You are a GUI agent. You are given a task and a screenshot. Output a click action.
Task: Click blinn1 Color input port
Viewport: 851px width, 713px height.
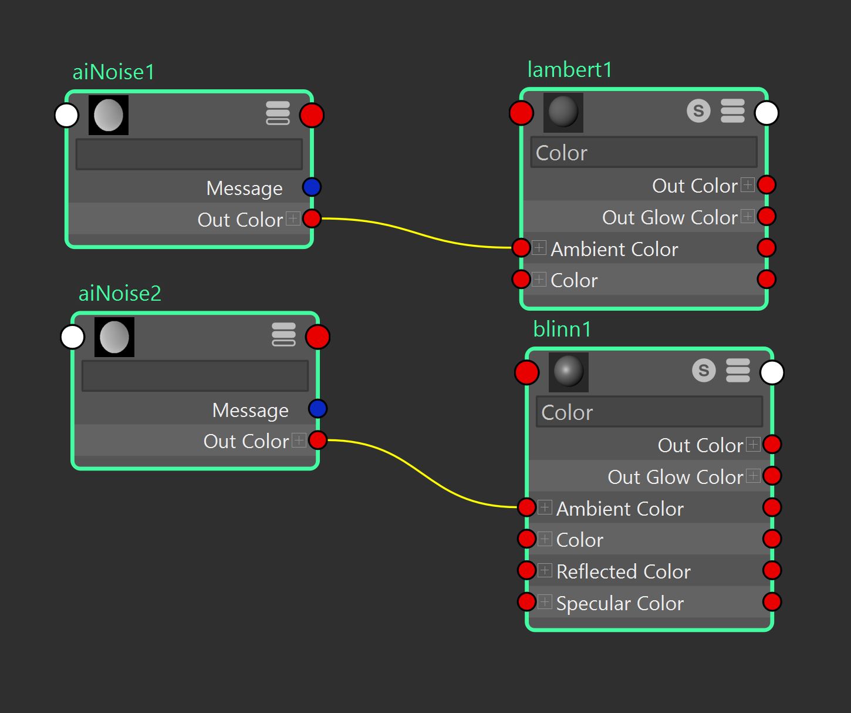point(526,539)
